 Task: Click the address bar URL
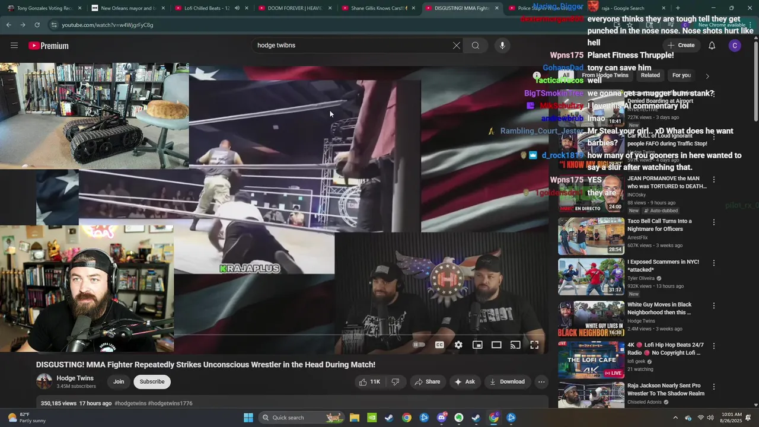pos(107,25)
